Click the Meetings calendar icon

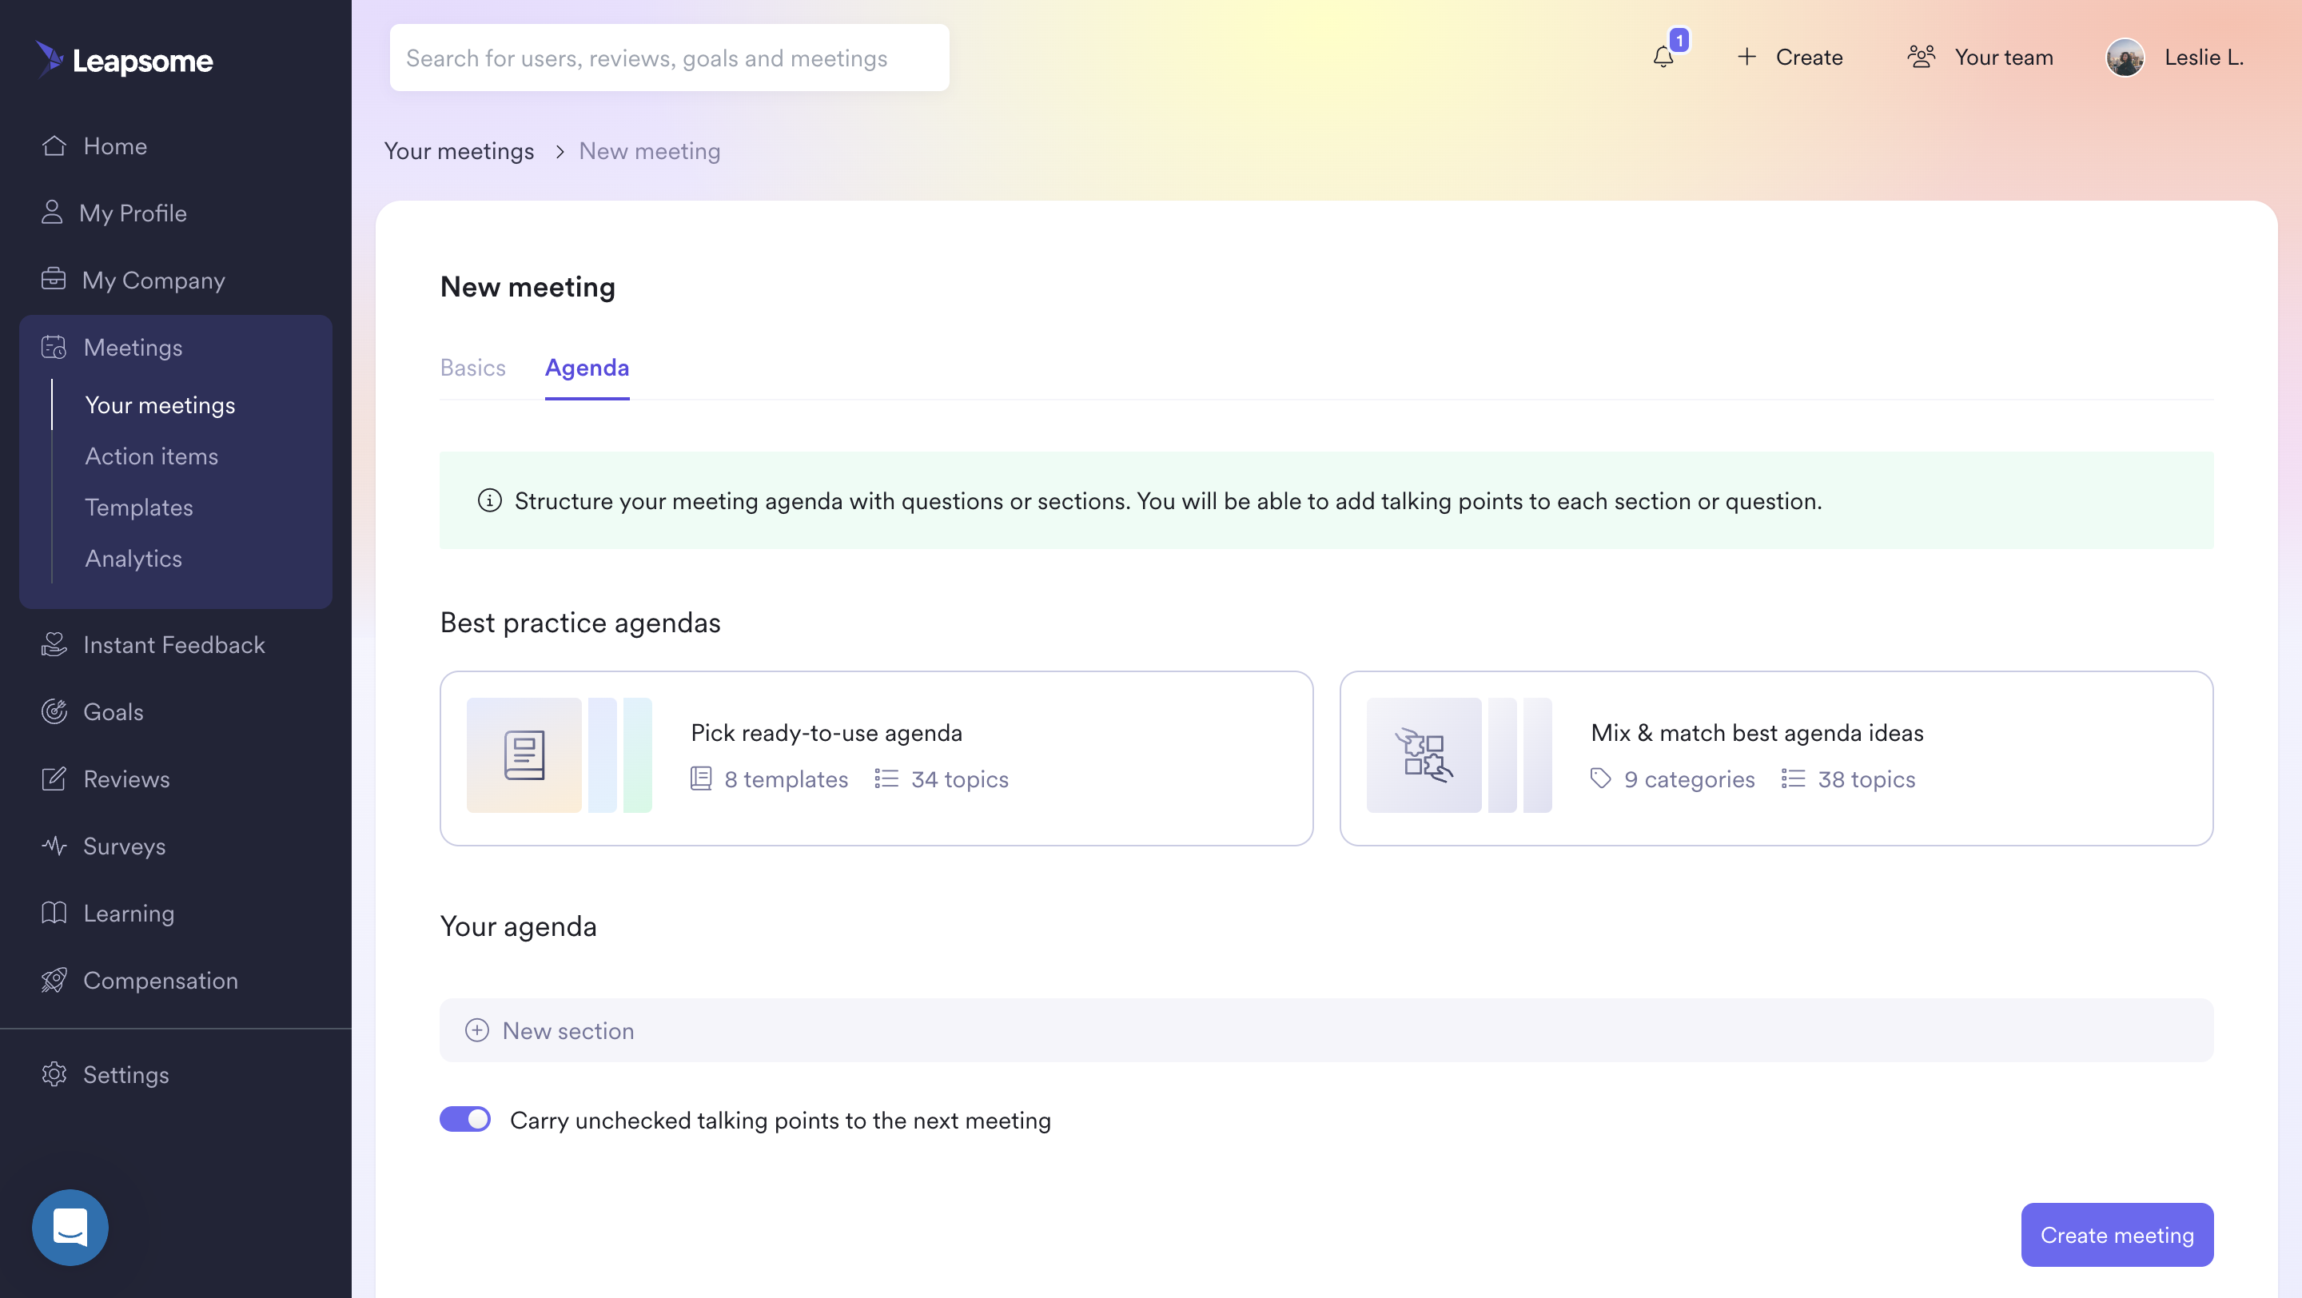(54, 347)
